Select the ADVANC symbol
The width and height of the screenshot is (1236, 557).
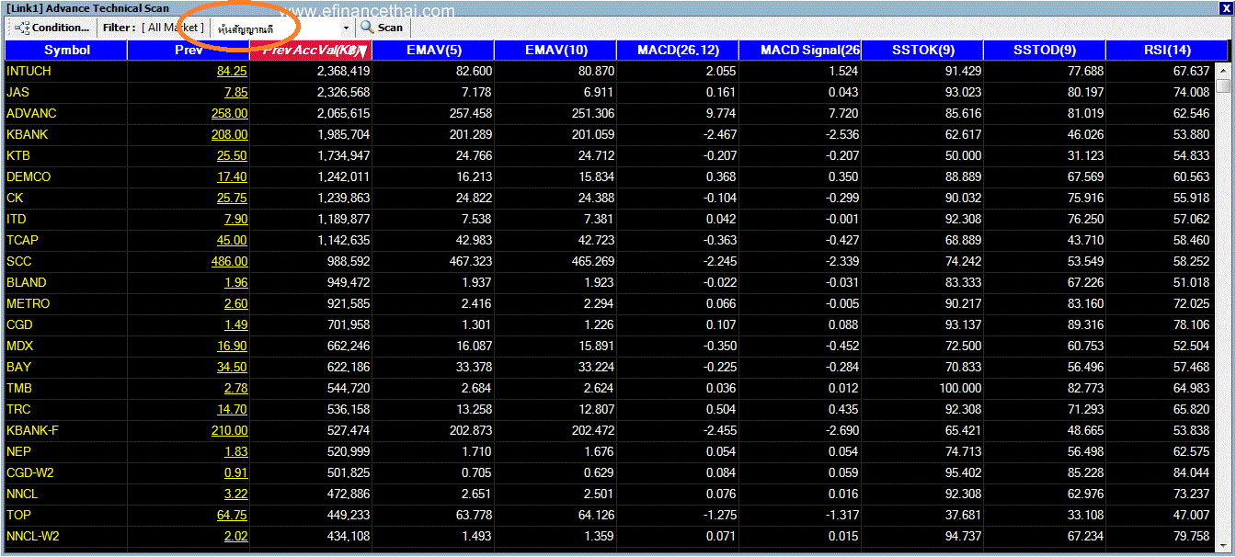tap(31, 113)
